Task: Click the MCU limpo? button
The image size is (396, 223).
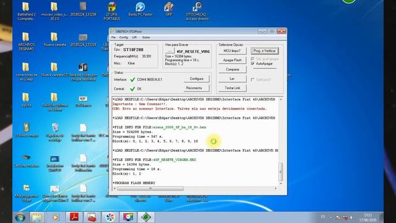Action: (x=233, y=51)
